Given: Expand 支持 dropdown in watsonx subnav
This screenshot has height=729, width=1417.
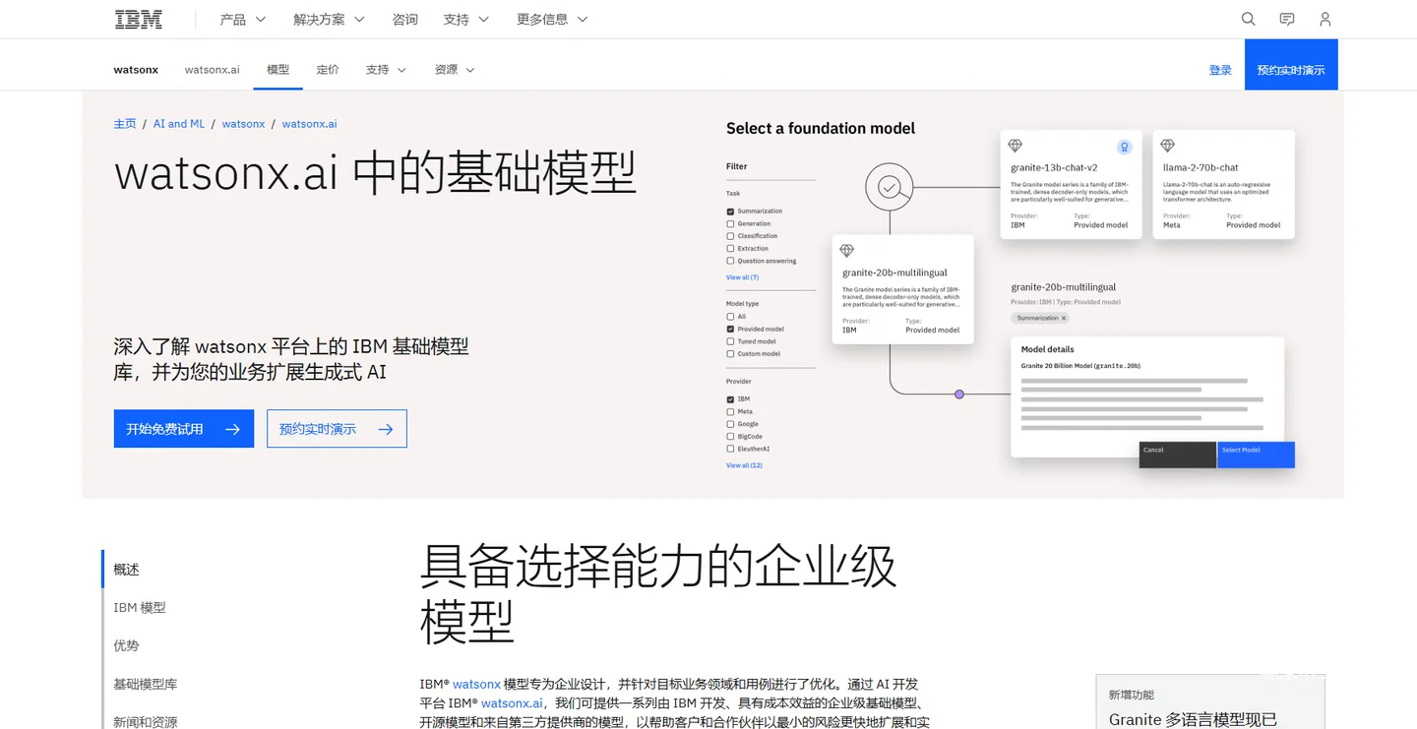Looking at the screenshot, I should click(386, 70).
